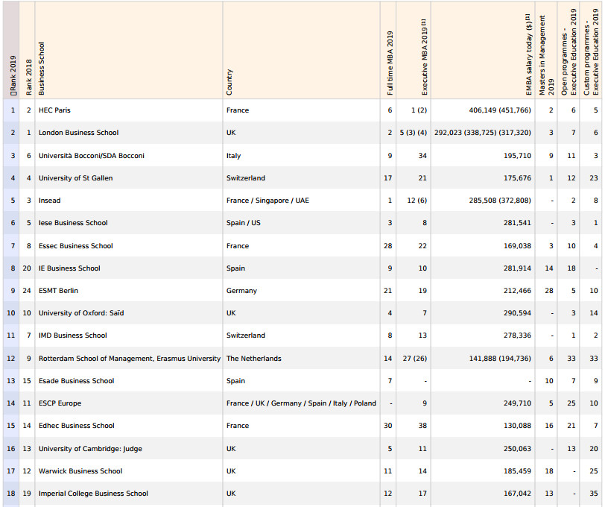Select IE Business School name
This screenshot has height=507, width=605.
pos(69,268)
